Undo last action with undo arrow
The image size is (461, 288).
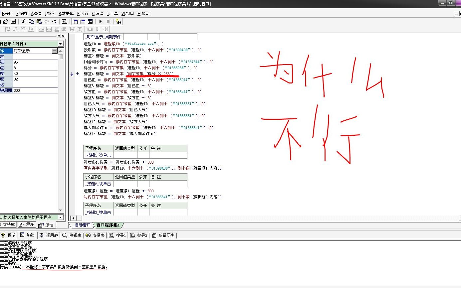coord(54,21)
